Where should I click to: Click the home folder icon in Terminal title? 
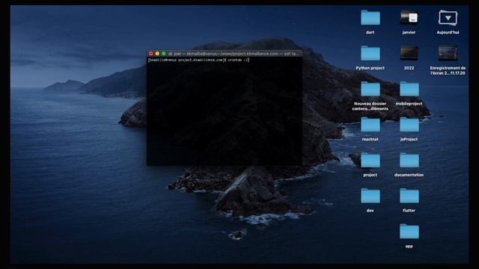(170, 54)
